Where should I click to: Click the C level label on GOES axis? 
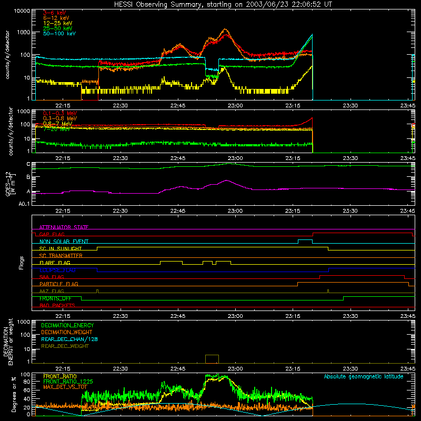[x=28, y=164]
